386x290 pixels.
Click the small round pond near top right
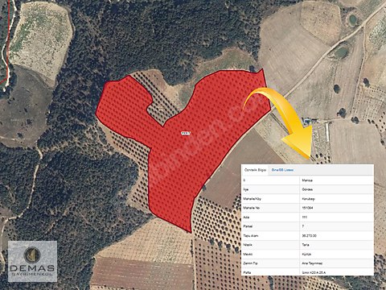[x=352, y=19]
